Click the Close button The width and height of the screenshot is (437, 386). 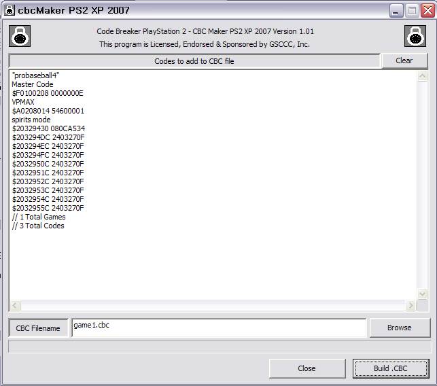[x=307, y=368]
